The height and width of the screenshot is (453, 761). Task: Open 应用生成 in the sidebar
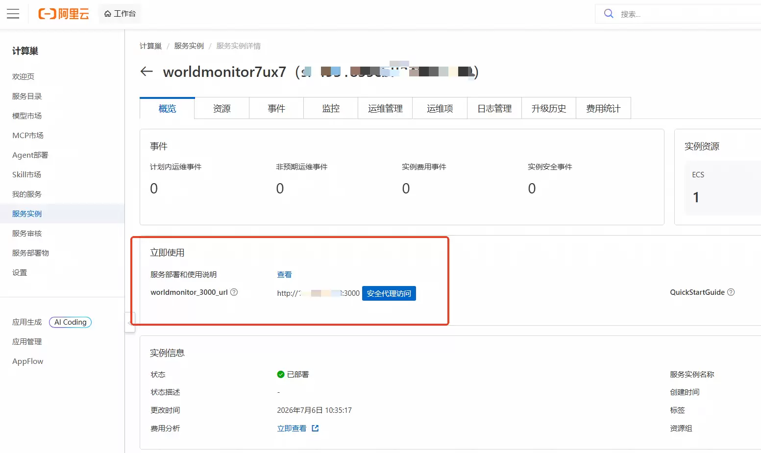[27, 322]
